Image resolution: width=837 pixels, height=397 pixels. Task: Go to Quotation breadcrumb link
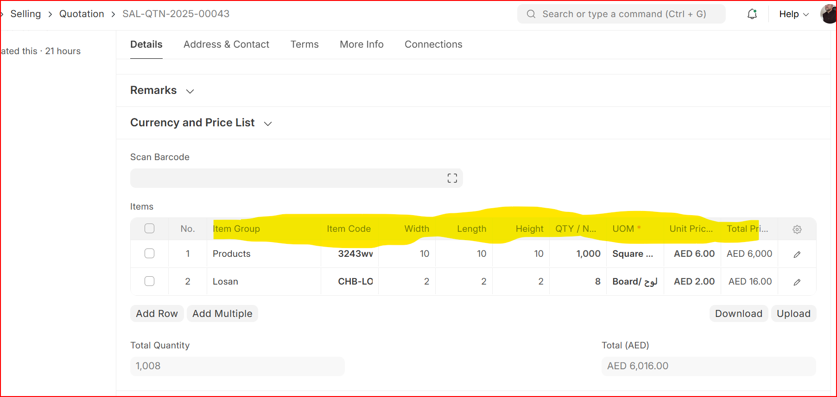pyautogui.click(x=82, y=14)
